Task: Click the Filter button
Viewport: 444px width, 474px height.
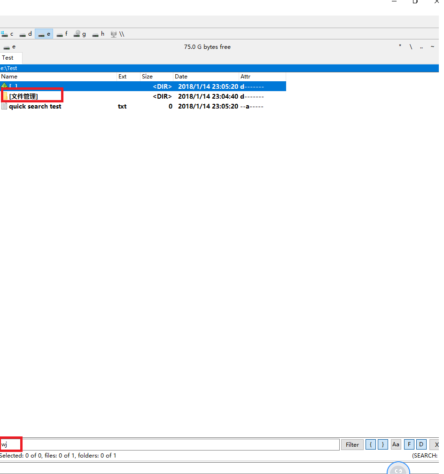Action: point(352,444)
